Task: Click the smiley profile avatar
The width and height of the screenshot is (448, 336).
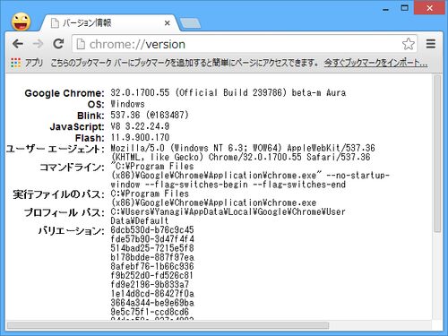Action: pos(21,22)
